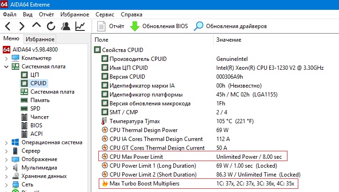Open the Файл menu
This screenshot has height=192, width=339.
[9, 15]
